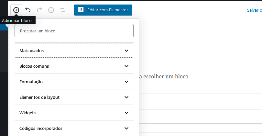Click the Salvar link
This screenshot has height=136, width=262.
(x=254, y=10)
